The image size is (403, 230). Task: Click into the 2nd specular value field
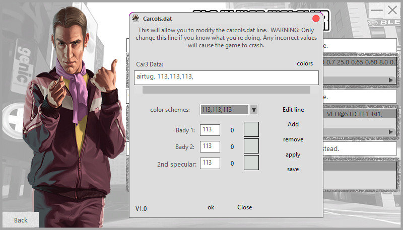point(210,163)
